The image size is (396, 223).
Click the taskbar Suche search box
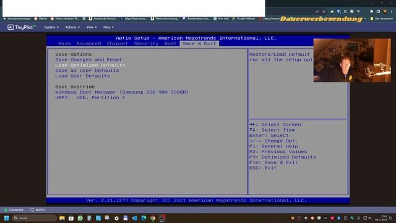[x=35, y=218]
